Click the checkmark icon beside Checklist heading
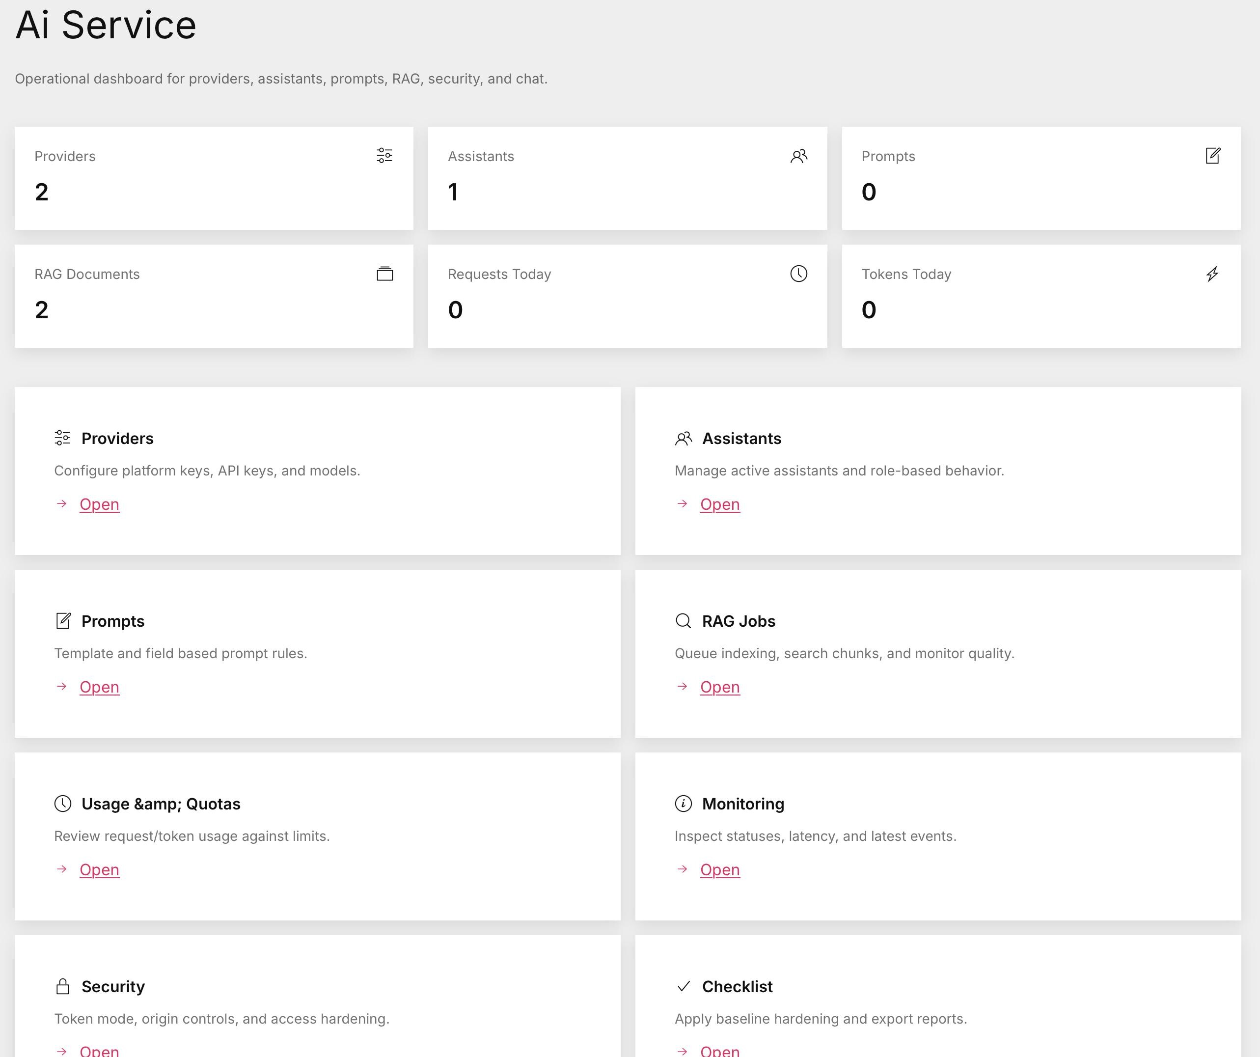1260x1057 pixels. pyautogui.click(x=683, y=986)
